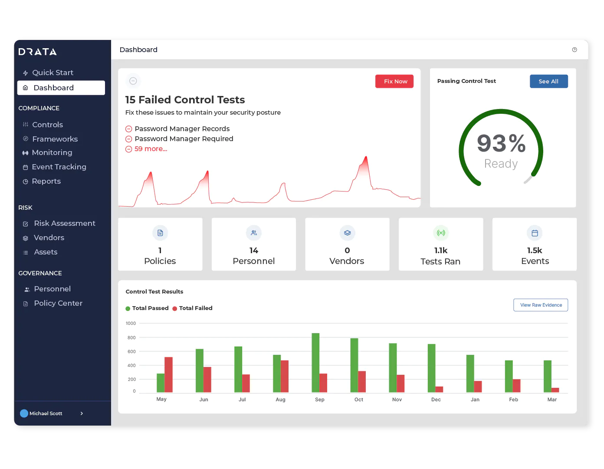Open the Quick Start sidebar item
The image size is (604, 469).
tap(53, 73)
